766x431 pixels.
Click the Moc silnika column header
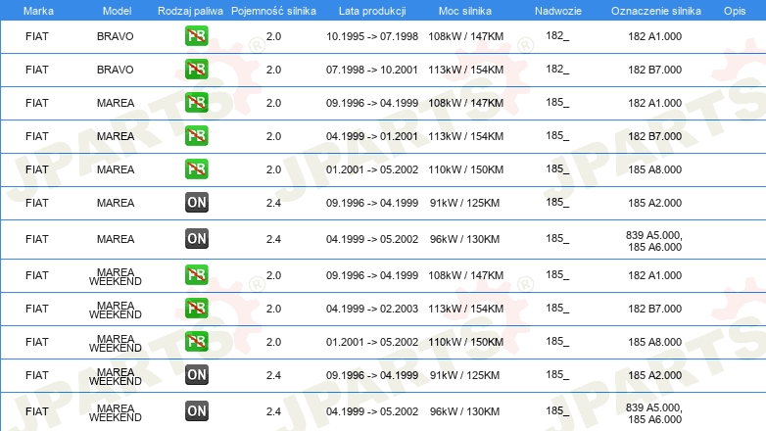[x=465, y=11]
